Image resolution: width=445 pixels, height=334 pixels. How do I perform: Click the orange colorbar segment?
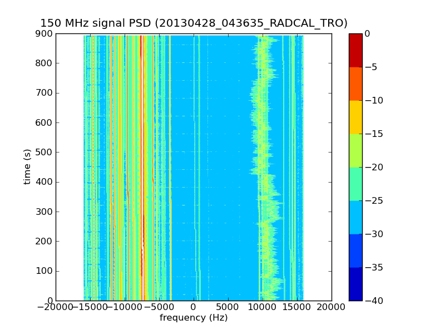click(355, 84)
